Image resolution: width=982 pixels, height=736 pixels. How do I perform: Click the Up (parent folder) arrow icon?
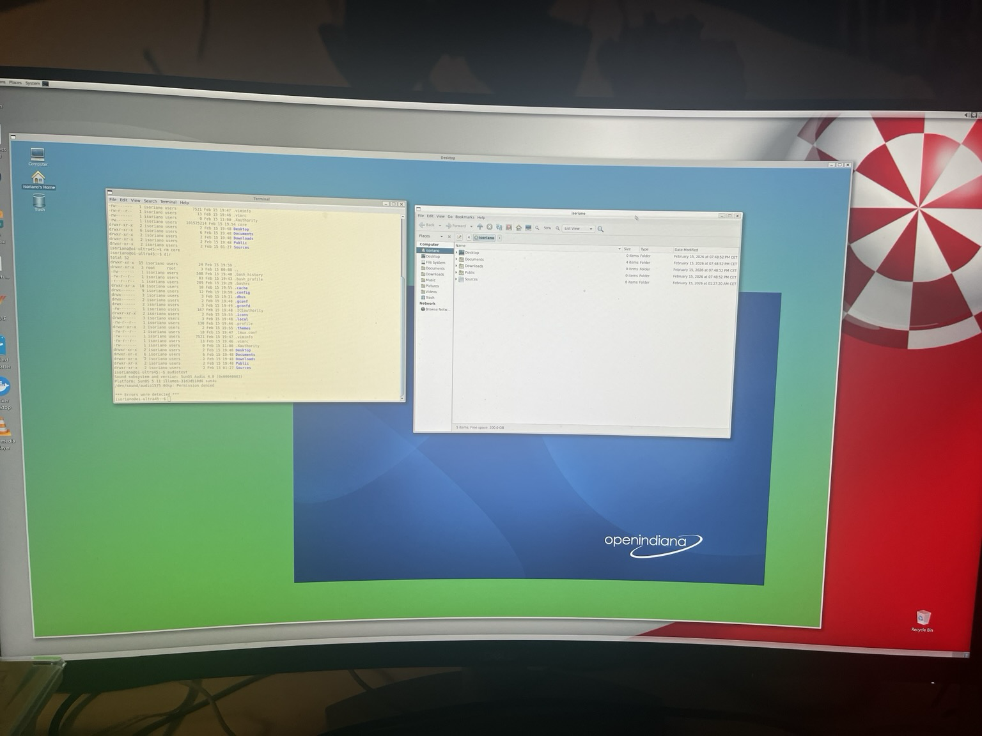[479, 226]
